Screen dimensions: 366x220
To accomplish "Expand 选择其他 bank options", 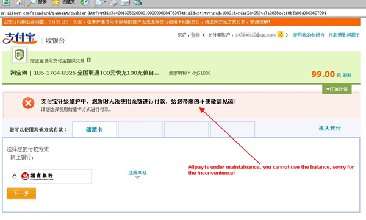I will (x=137, y=174).
